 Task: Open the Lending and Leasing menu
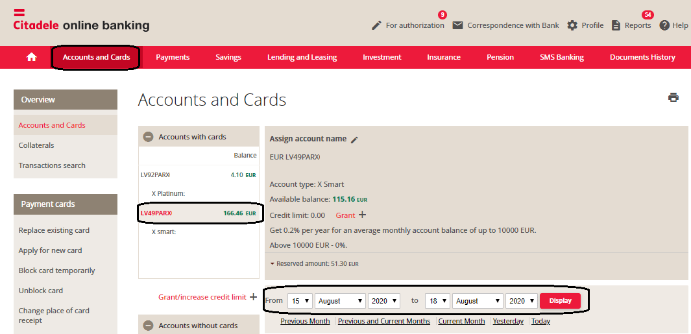(302, 57)
